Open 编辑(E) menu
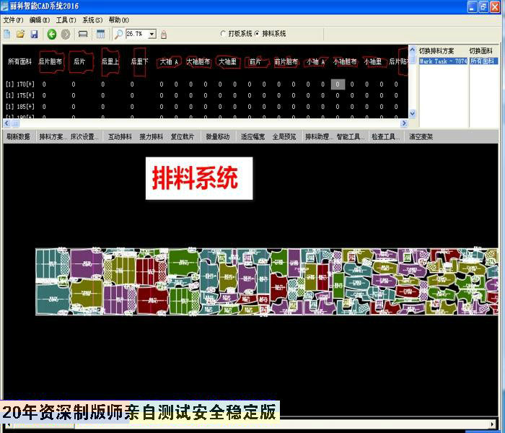 [x=39, y=20]
